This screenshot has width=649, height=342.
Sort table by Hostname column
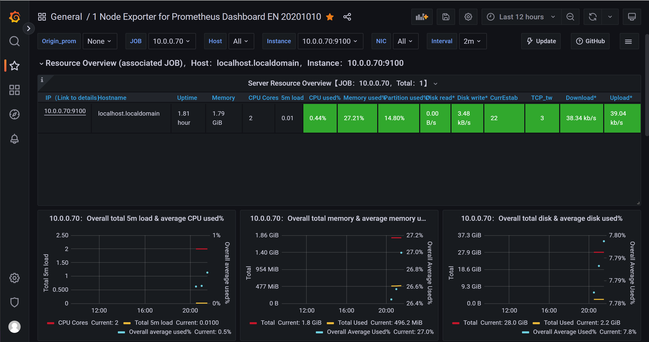[112, 98]
